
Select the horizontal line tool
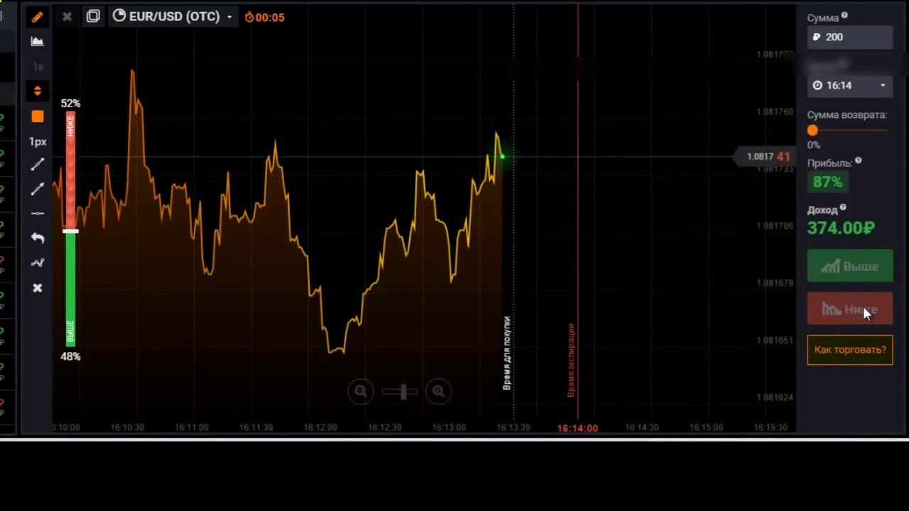click(x=38, y=213)
